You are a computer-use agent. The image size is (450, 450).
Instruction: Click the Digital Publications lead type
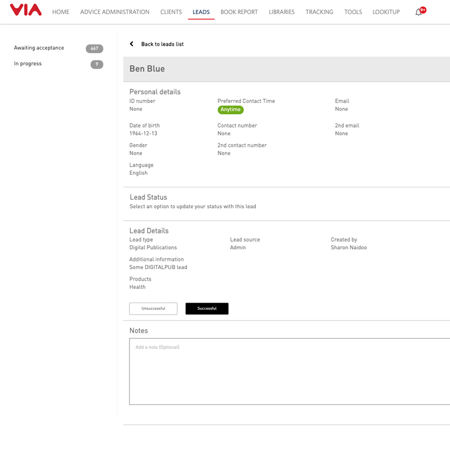tap(153, 247)
